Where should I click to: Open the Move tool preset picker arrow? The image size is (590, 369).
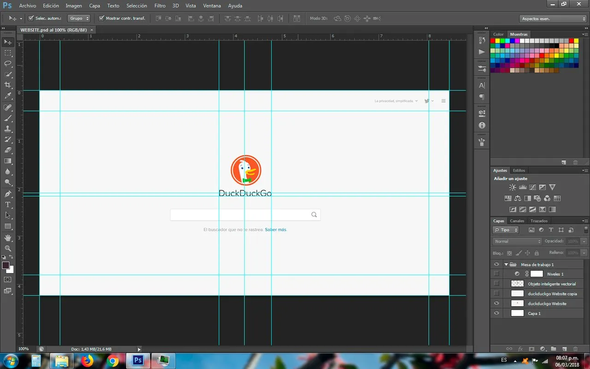[21, 19]
